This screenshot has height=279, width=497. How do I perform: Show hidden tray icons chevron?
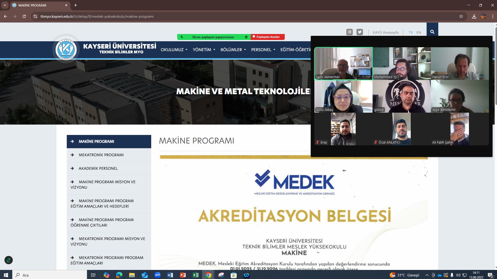pos(427,275)
